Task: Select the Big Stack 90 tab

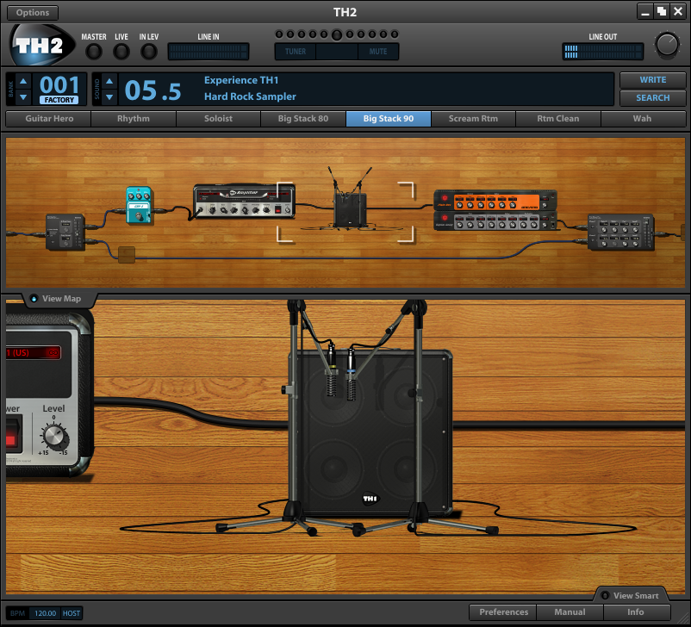Action: point(389,119)
